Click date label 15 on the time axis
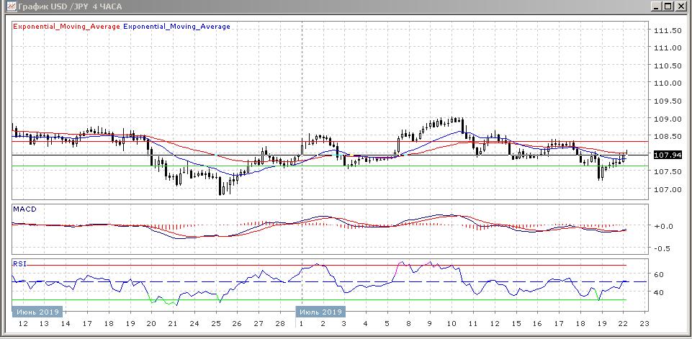 coord(516,324)
